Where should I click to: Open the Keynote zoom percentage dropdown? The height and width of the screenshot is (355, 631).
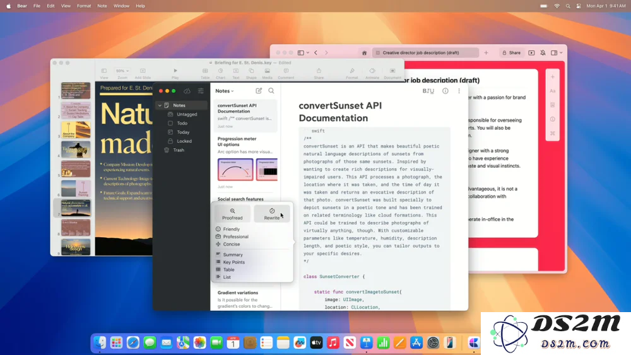tap(122, 71)
